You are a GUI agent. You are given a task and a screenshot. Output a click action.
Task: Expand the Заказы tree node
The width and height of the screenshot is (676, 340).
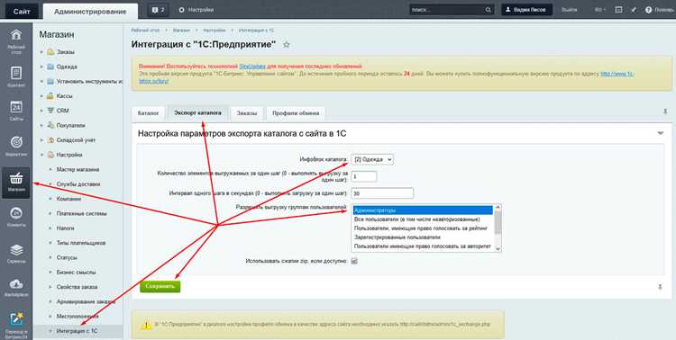(41, 52)
